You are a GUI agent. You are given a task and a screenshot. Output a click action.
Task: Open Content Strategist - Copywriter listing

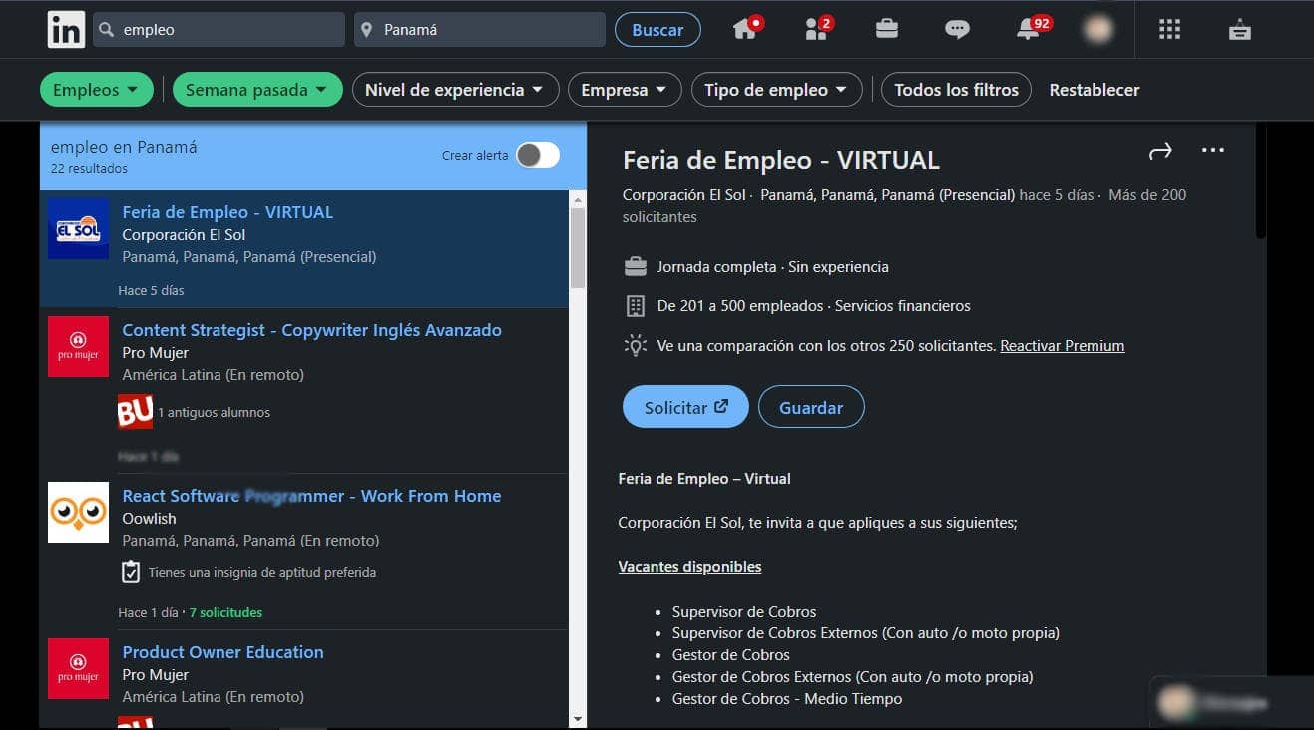311,330
